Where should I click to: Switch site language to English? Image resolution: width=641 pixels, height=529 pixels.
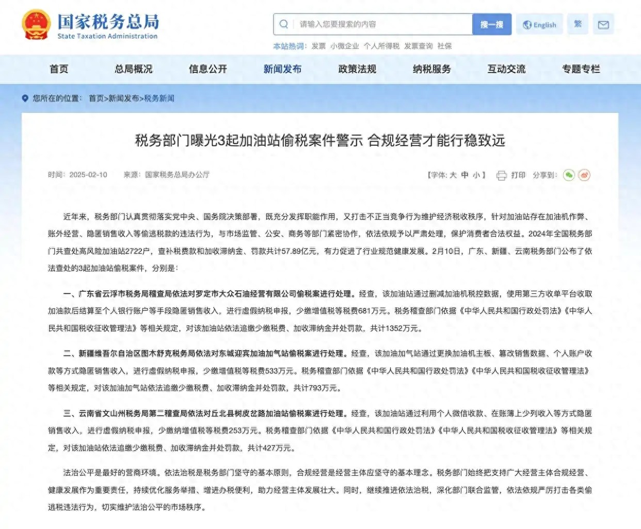pyautogui.click(x=539, y=24)
